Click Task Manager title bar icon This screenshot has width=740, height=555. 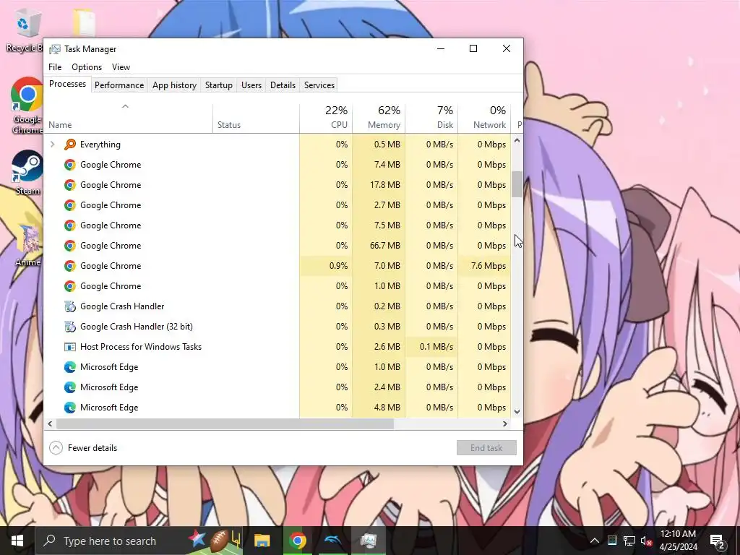[x=55, y=49]
